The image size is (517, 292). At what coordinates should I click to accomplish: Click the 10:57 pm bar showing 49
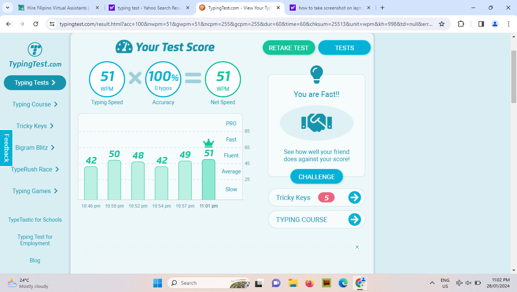(x=185, y=180)
